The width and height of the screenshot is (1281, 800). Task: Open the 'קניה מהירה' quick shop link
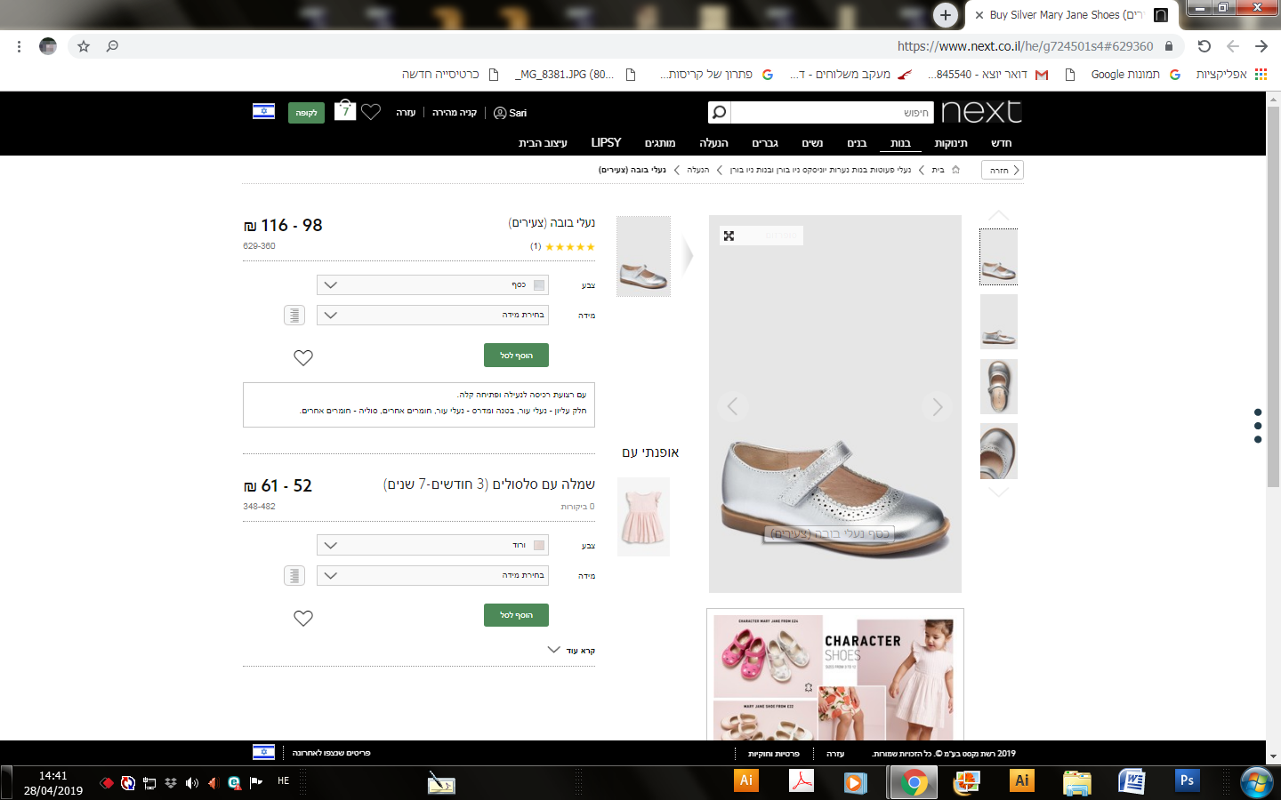pyautogui.click(x=455, y=113)
